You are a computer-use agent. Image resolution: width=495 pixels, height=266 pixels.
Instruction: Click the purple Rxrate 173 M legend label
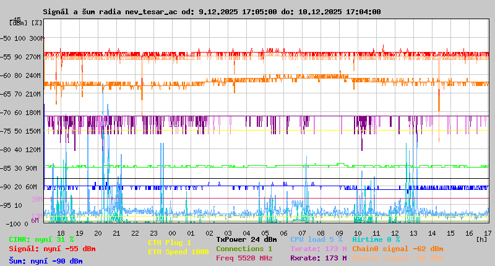click(318, 258)
